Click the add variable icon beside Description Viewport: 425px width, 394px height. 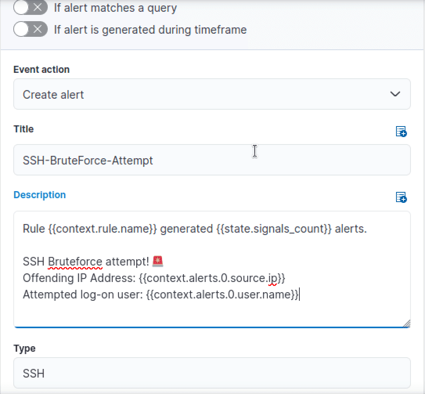pos(401,197)
